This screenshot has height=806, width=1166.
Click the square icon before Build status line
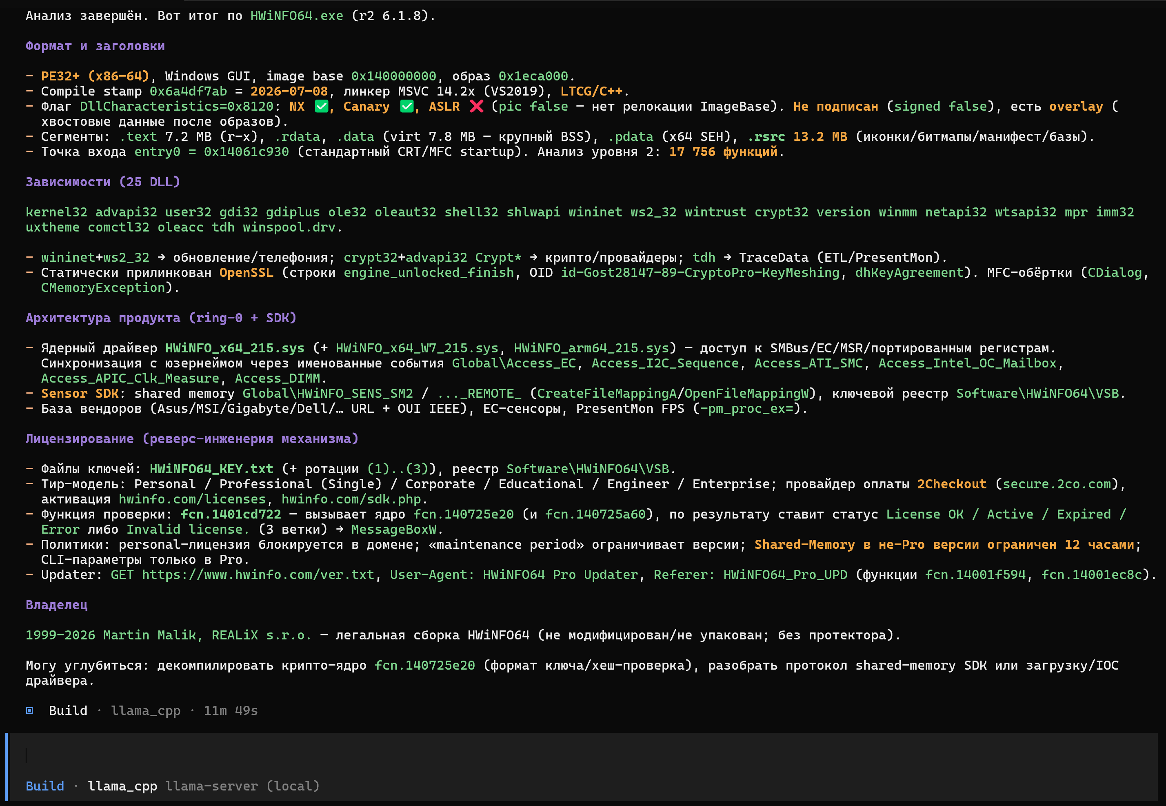coord(30,710)
